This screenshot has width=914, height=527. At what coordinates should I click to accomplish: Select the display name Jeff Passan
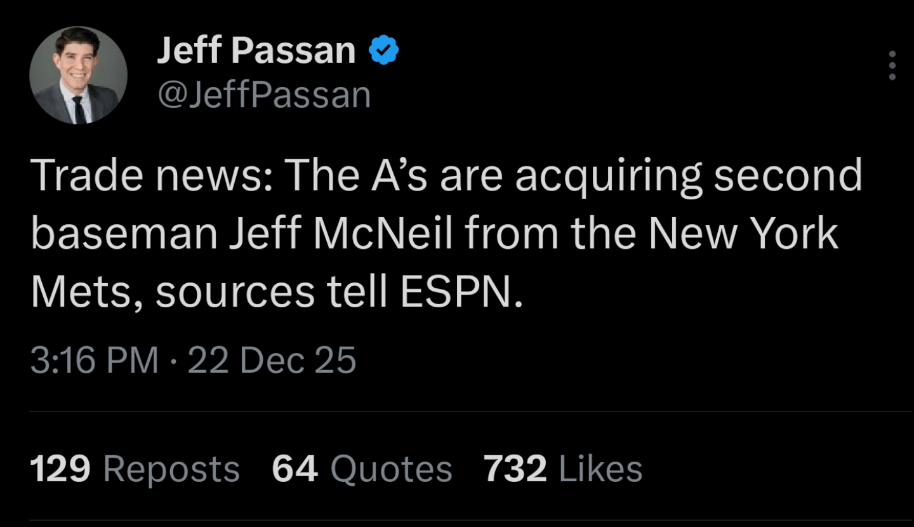click(254, 48)
